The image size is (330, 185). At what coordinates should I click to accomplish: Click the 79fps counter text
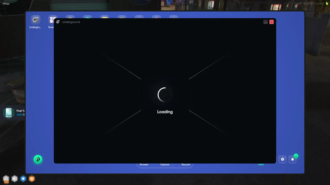[6, 4]
